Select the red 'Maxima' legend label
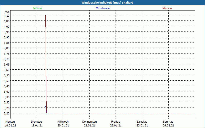Screen dimensions: 205x128 (x=167, y=8)
